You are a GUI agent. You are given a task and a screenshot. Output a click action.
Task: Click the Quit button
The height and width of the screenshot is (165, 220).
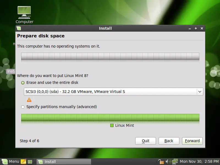pyautogui.click(x=145, y=141)
